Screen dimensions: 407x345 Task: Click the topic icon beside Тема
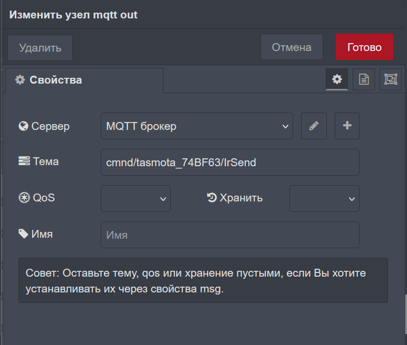pos(24,161)
